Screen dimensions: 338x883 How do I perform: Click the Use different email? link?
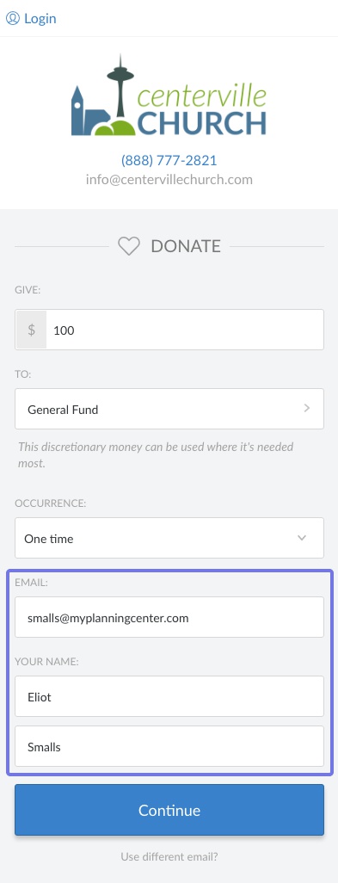pos(169,857)
